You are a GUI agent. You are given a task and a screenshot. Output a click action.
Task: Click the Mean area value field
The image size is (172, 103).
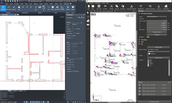(157, 29)
